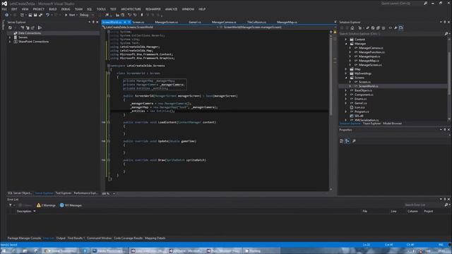This screenshot has height=254, width=452.
Task: Open the FILE menu
Action: [x=4, y=9]
